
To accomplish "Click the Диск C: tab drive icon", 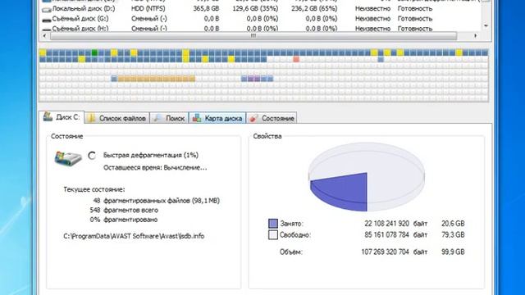I will (48, 116).
